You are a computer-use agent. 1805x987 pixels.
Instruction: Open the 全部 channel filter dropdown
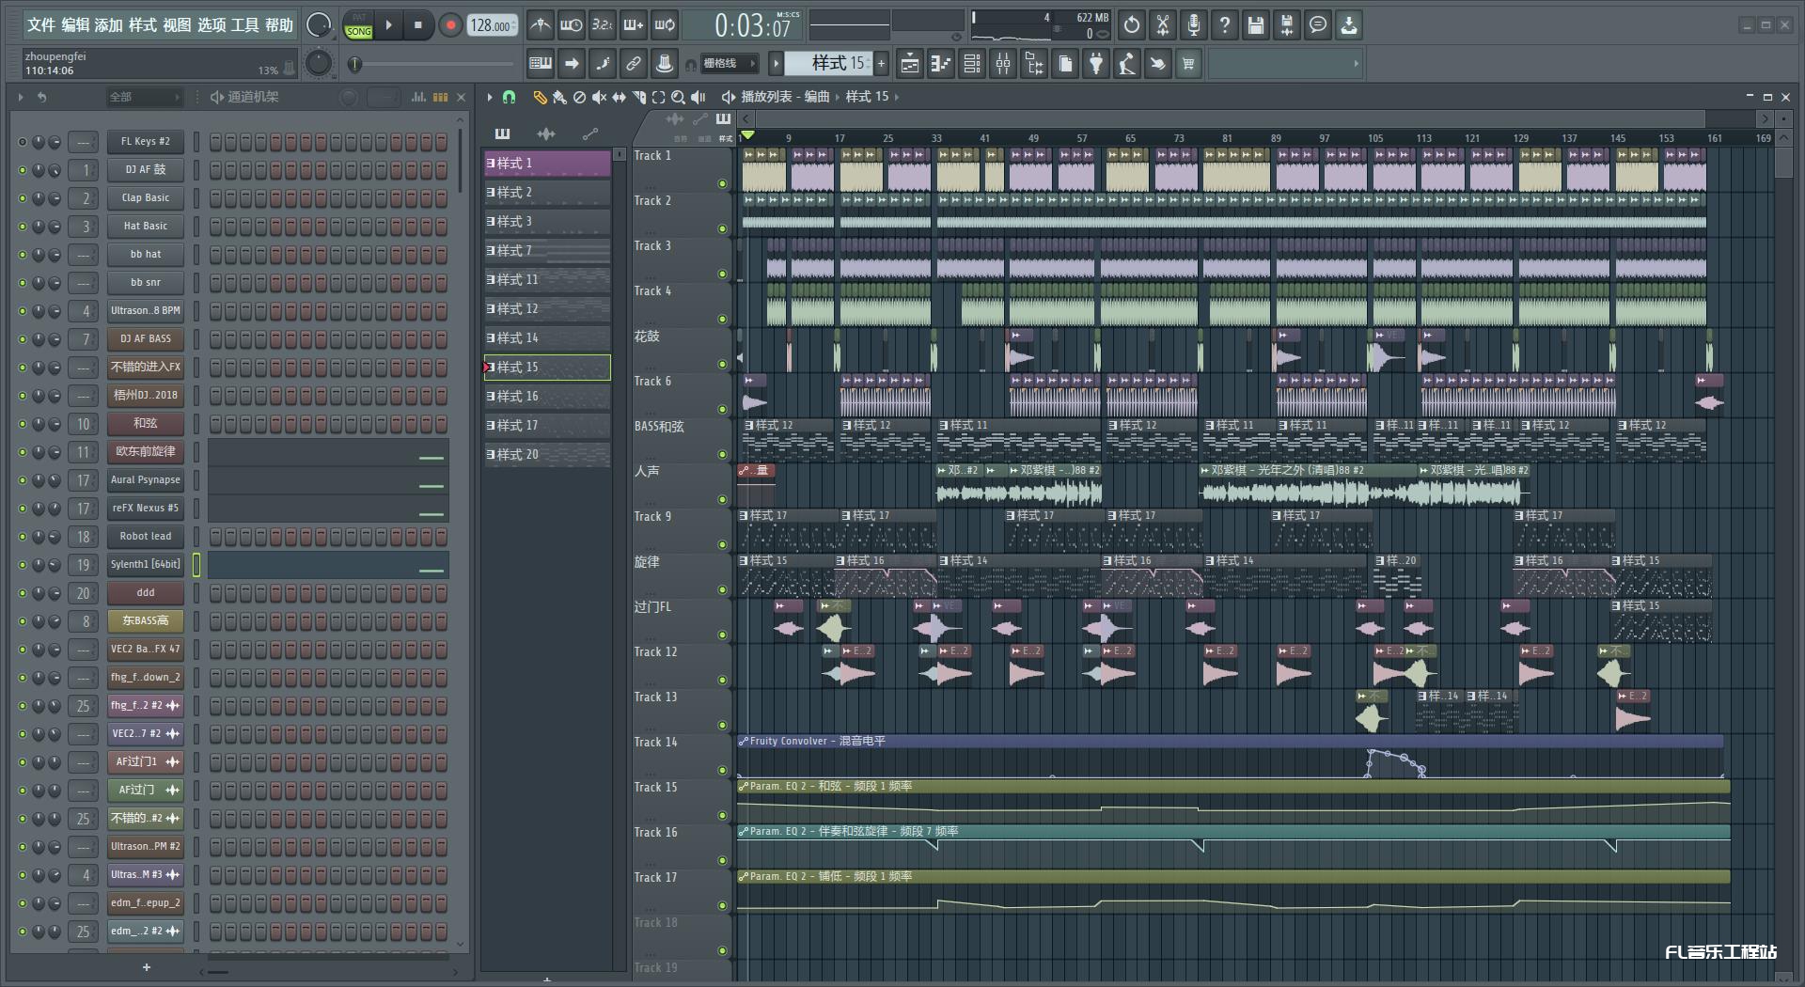[x=144, y=97]
